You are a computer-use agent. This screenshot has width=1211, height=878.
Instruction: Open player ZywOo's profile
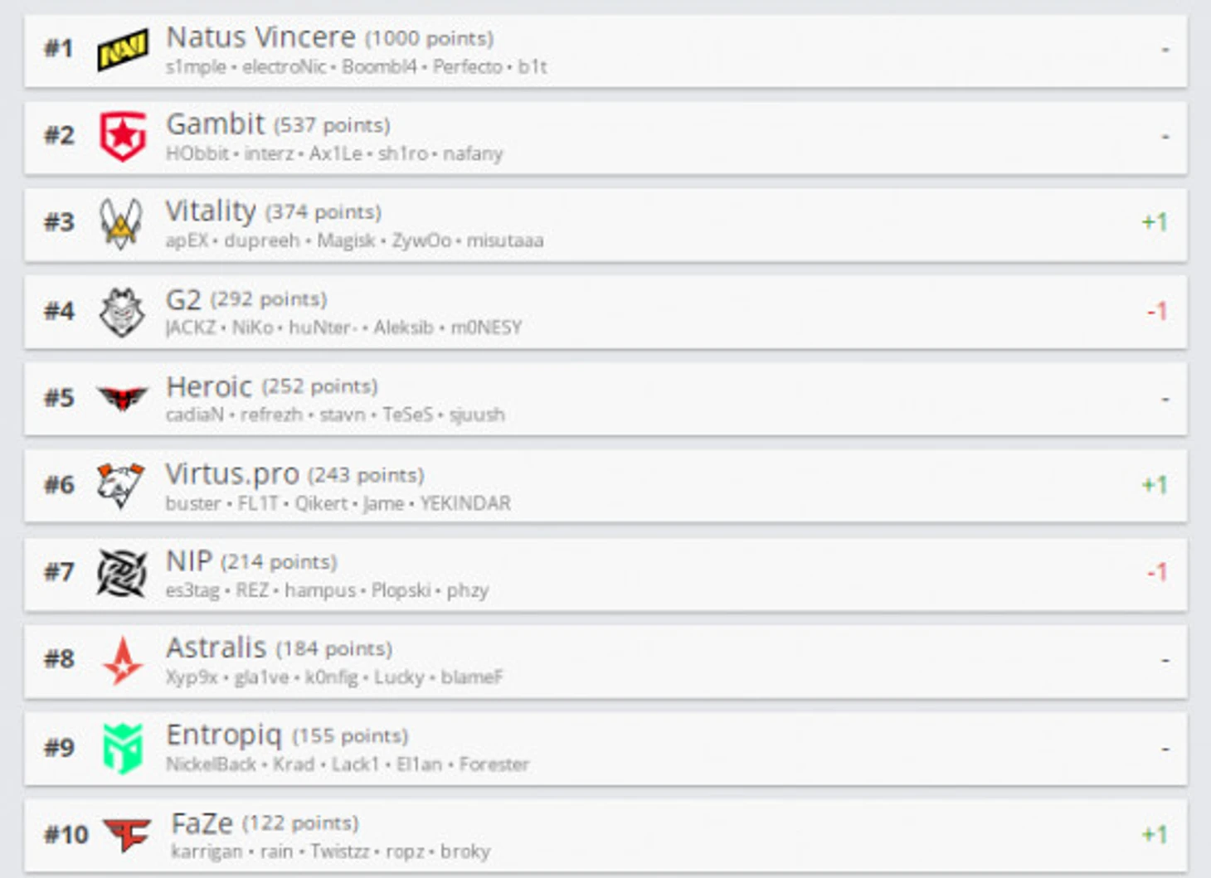click(x=421, y=240)
